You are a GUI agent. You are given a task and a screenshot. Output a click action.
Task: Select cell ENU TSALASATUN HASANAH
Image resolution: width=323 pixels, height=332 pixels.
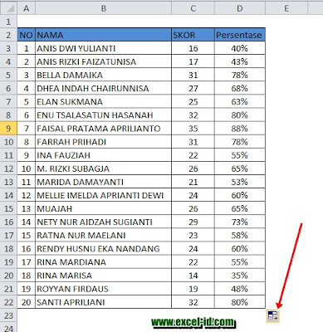click(x=103, y=115)
